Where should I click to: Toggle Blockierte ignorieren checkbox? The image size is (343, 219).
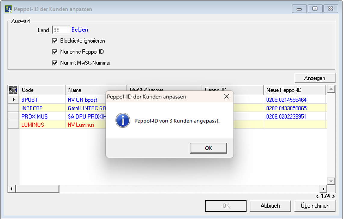(55, 41)
